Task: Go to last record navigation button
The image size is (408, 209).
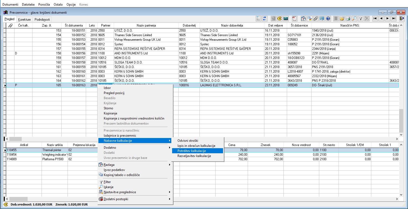Action: click(394, 19)
